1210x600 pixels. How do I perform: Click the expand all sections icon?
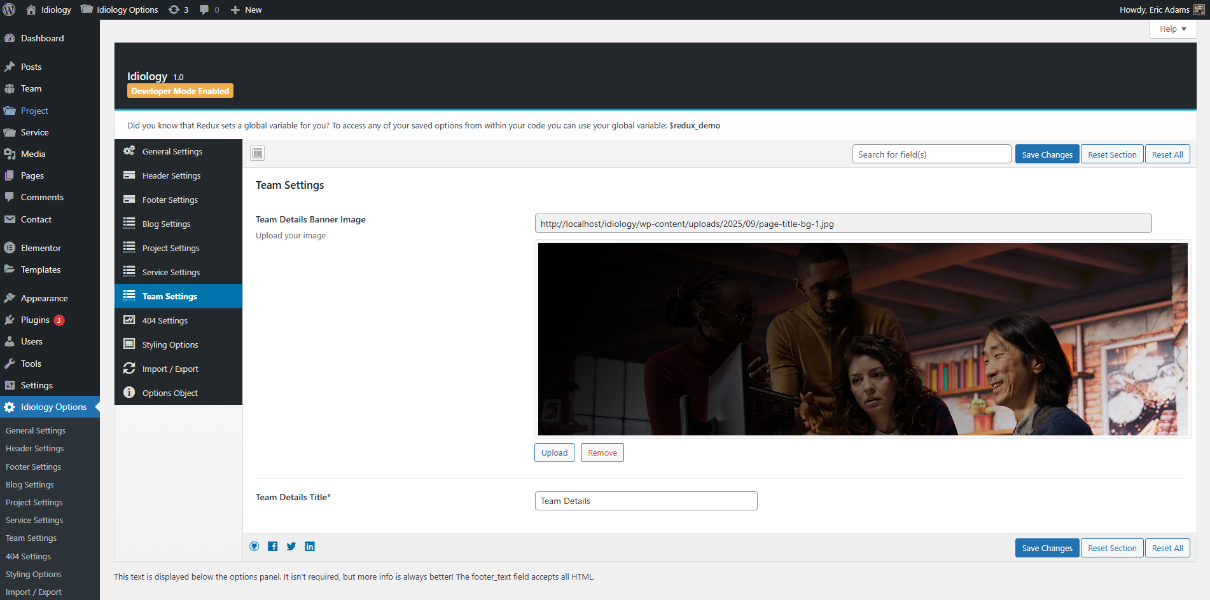coord(257,153)
